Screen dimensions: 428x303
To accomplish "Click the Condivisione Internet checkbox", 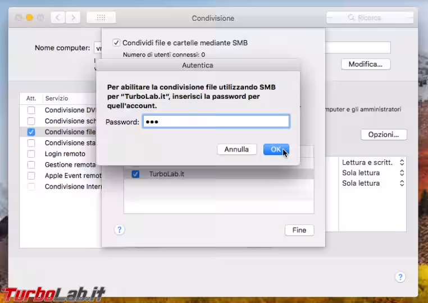I will [x=31, y=186].
